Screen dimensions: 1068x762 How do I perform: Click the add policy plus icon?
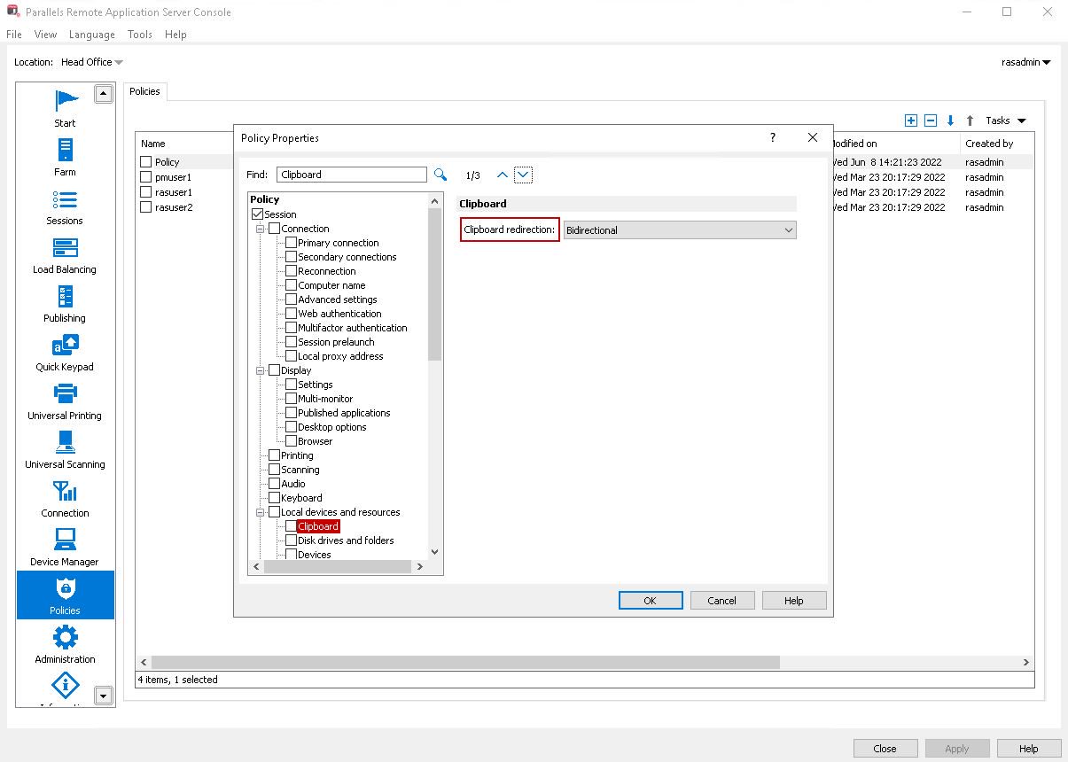pos(910,121)
